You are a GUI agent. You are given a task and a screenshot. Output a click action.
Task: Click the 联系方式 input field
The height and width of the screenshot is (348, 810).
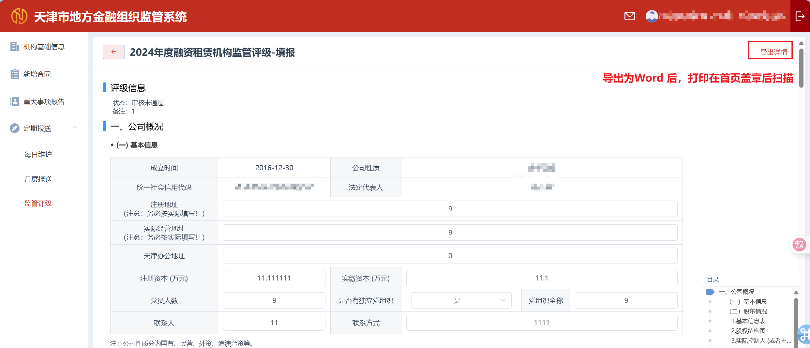click(x=541, y=323)
